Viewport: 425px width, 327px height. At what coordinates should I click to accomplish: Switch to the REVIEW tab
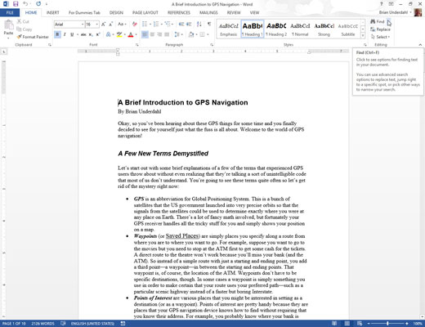pos(234,12)
